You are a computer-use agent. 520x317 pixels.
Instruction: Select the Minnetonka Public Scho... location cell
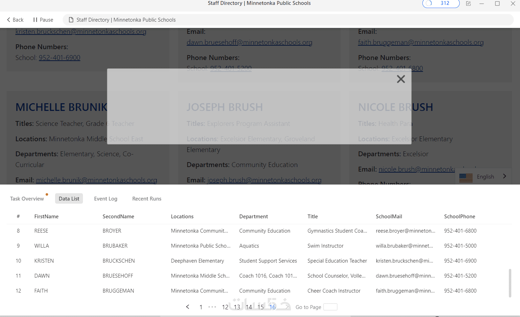click(201, 246)
